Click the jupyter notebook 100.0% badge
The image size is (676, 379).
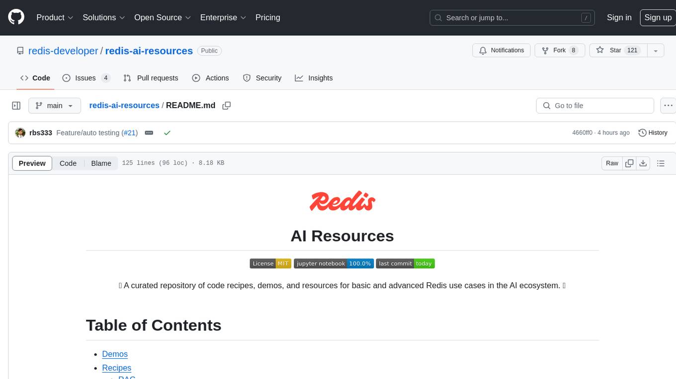[x=334, y=263]
